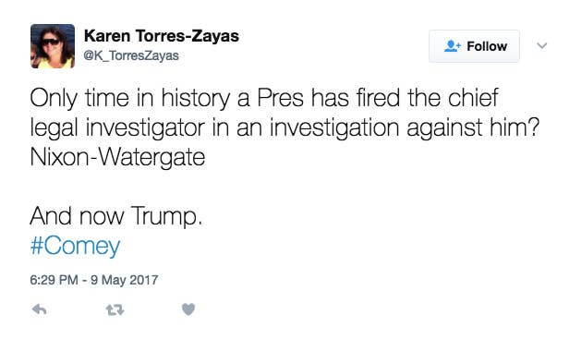Click the tweet line starting "Only time in history"

(264, 98)
